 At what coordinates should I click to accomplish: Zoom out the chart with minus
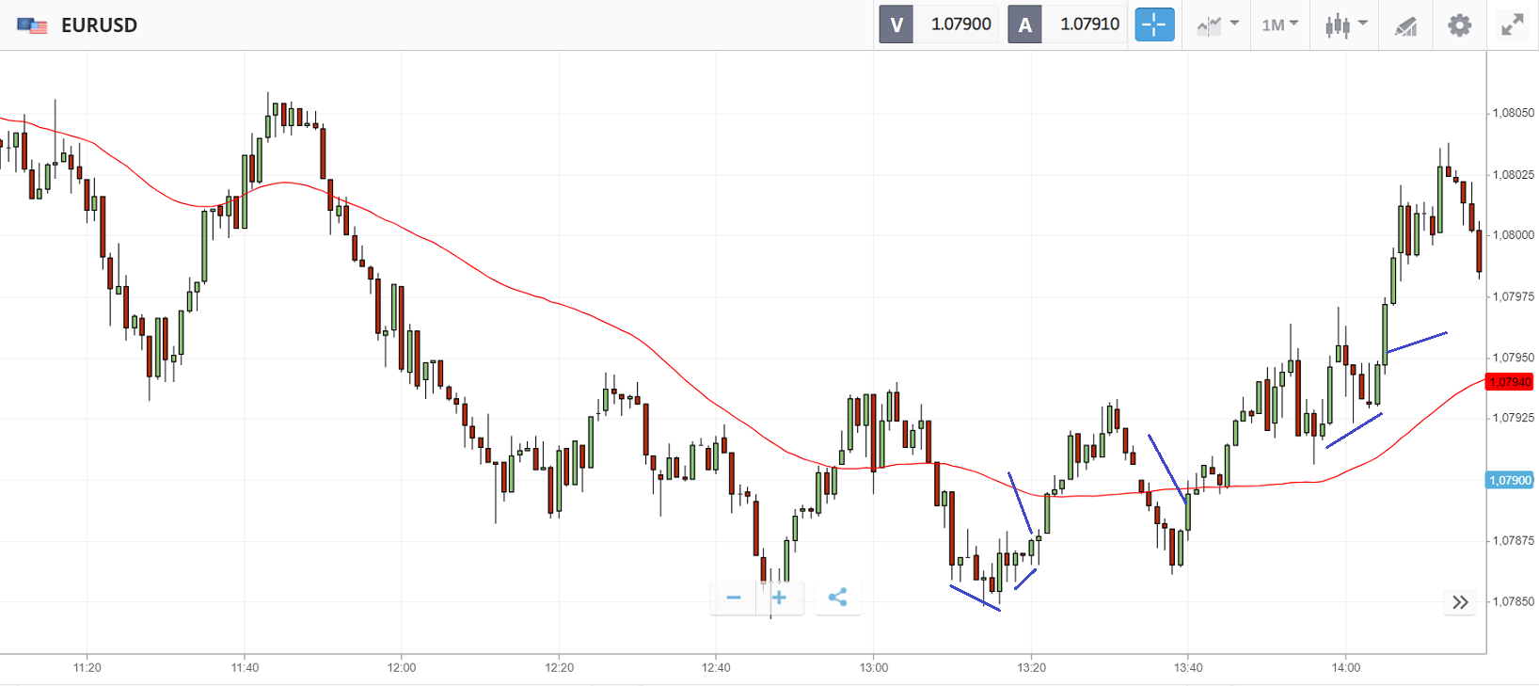point(734,598)
